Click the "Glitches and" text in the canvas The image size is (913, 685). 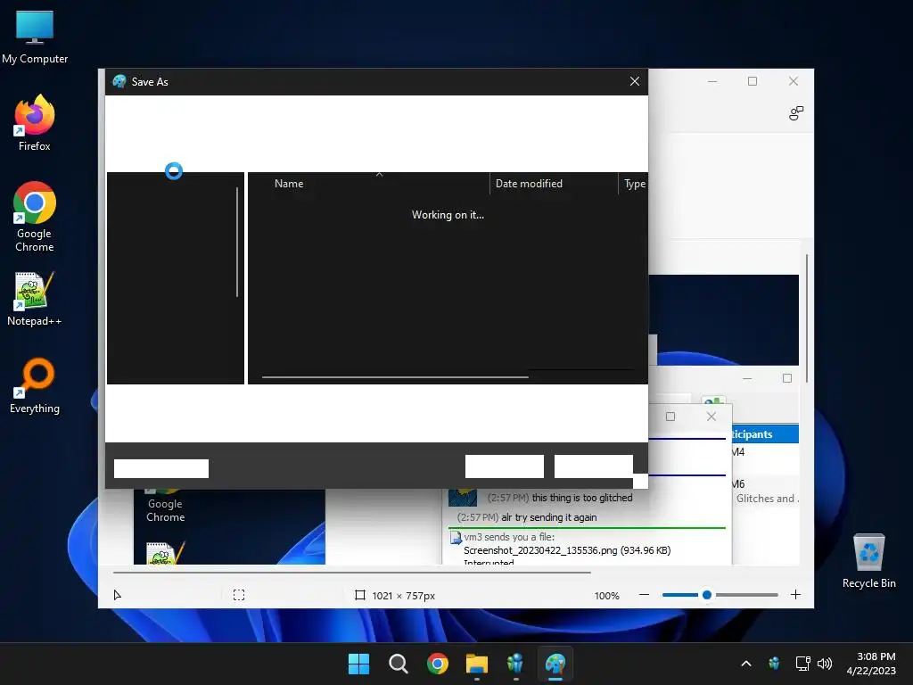(x=765, y=499)
